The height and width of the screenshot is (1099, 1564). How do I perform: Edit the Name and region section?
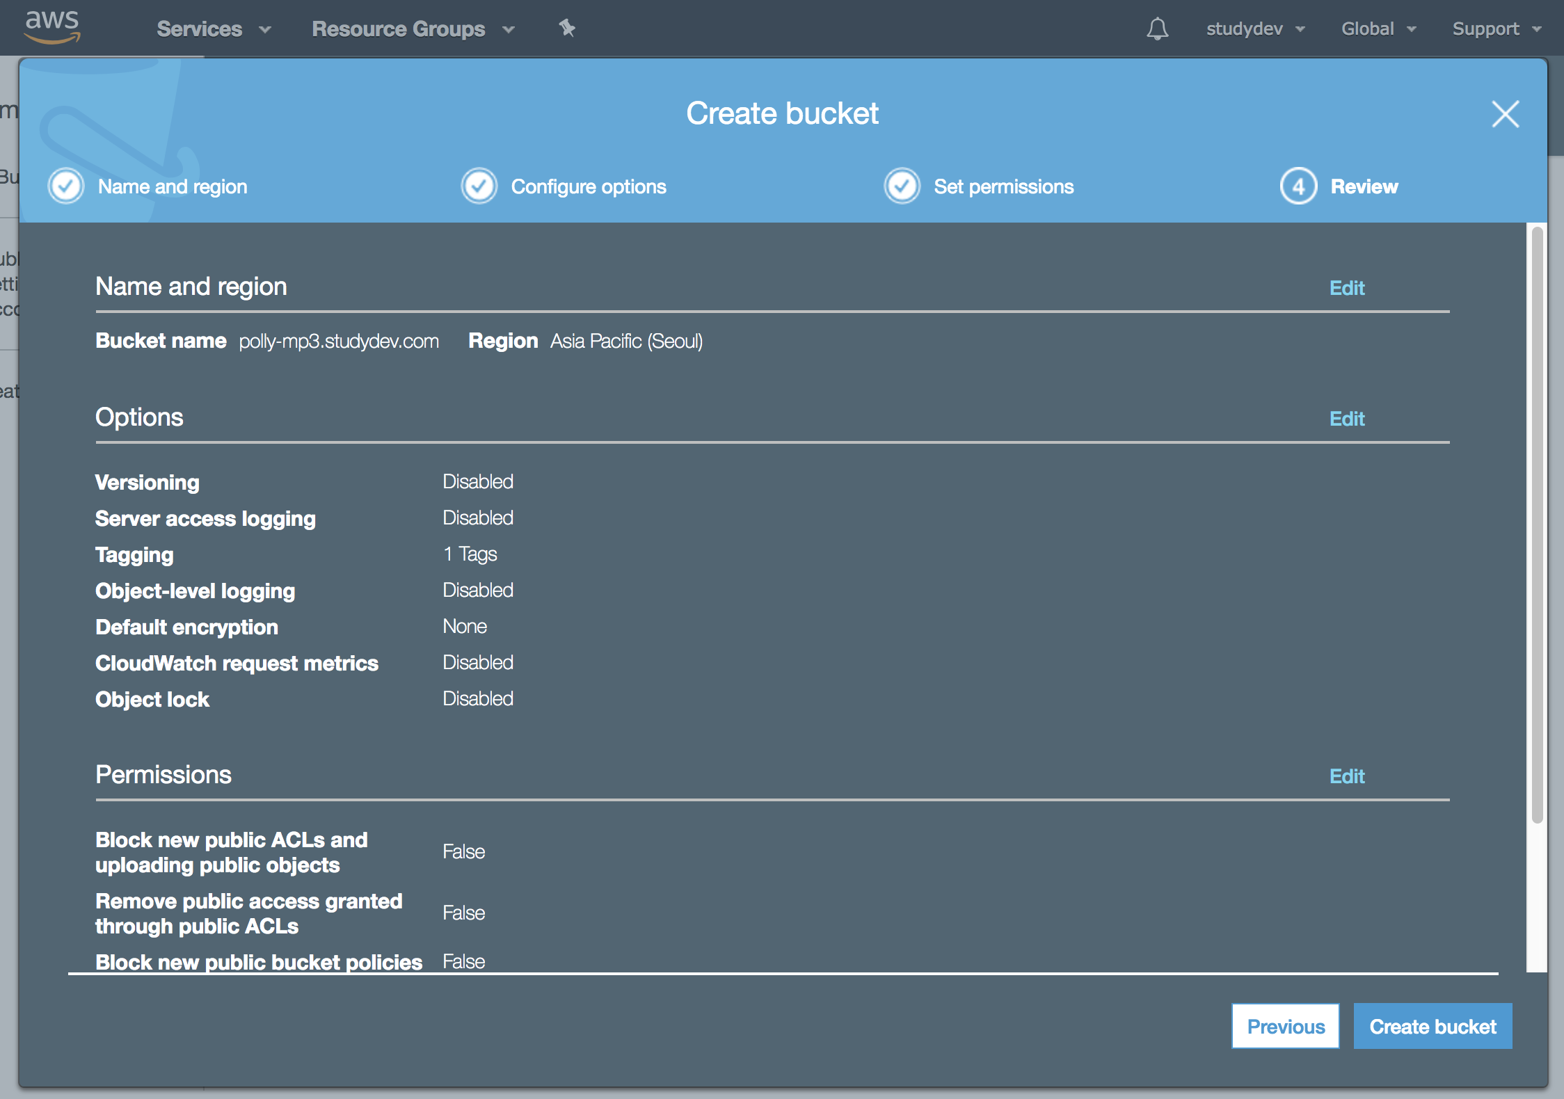pos(1347,288)
